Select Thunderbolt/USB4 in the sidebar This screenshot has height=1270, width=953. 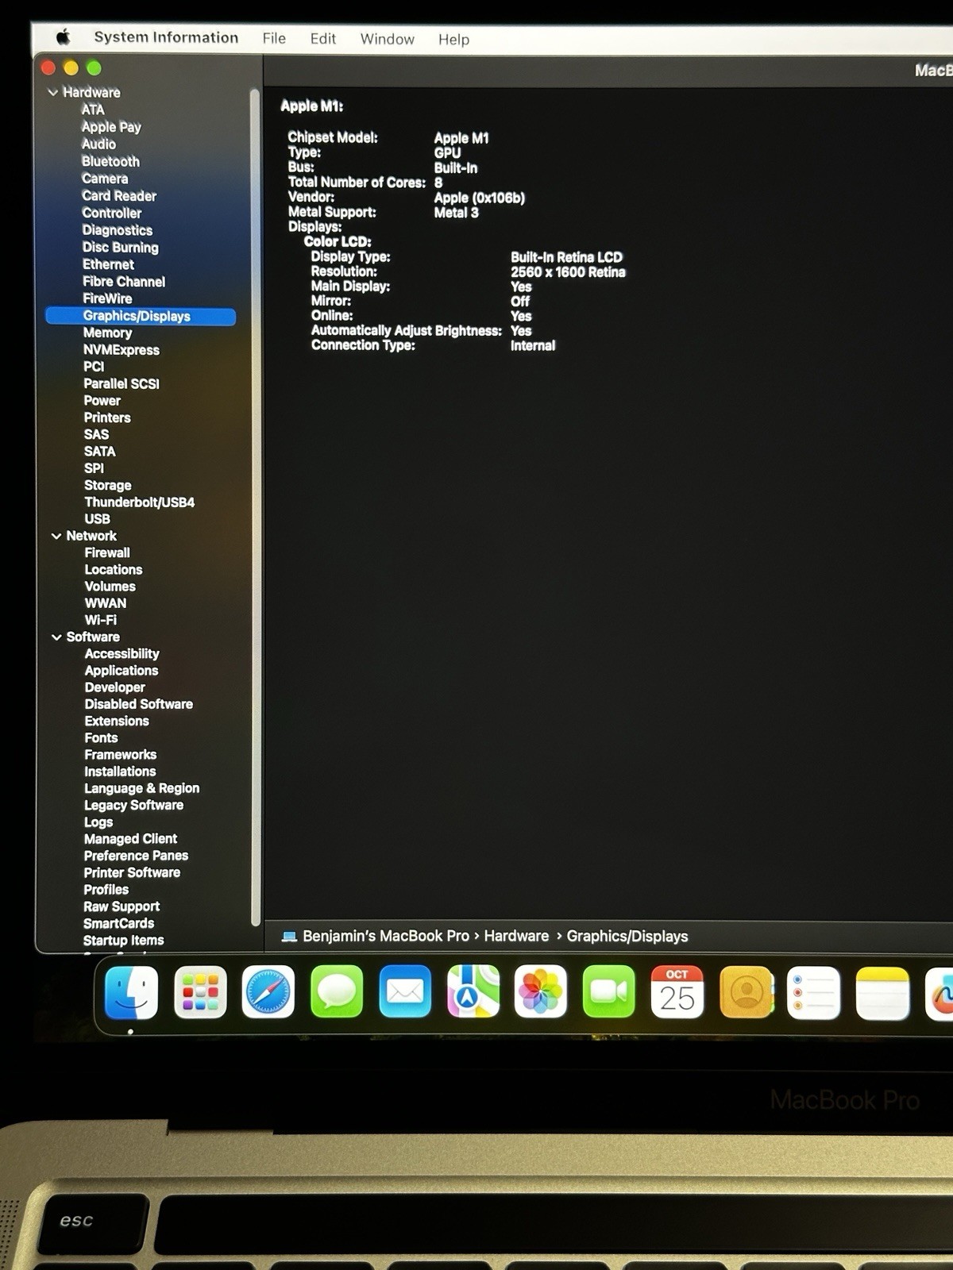coord(140,502)
